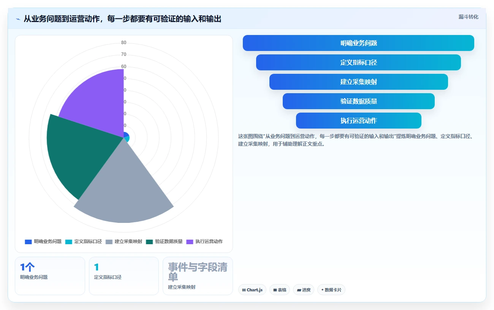Toggle 建立采集映射 legend gray swatch

click(109, 242)
